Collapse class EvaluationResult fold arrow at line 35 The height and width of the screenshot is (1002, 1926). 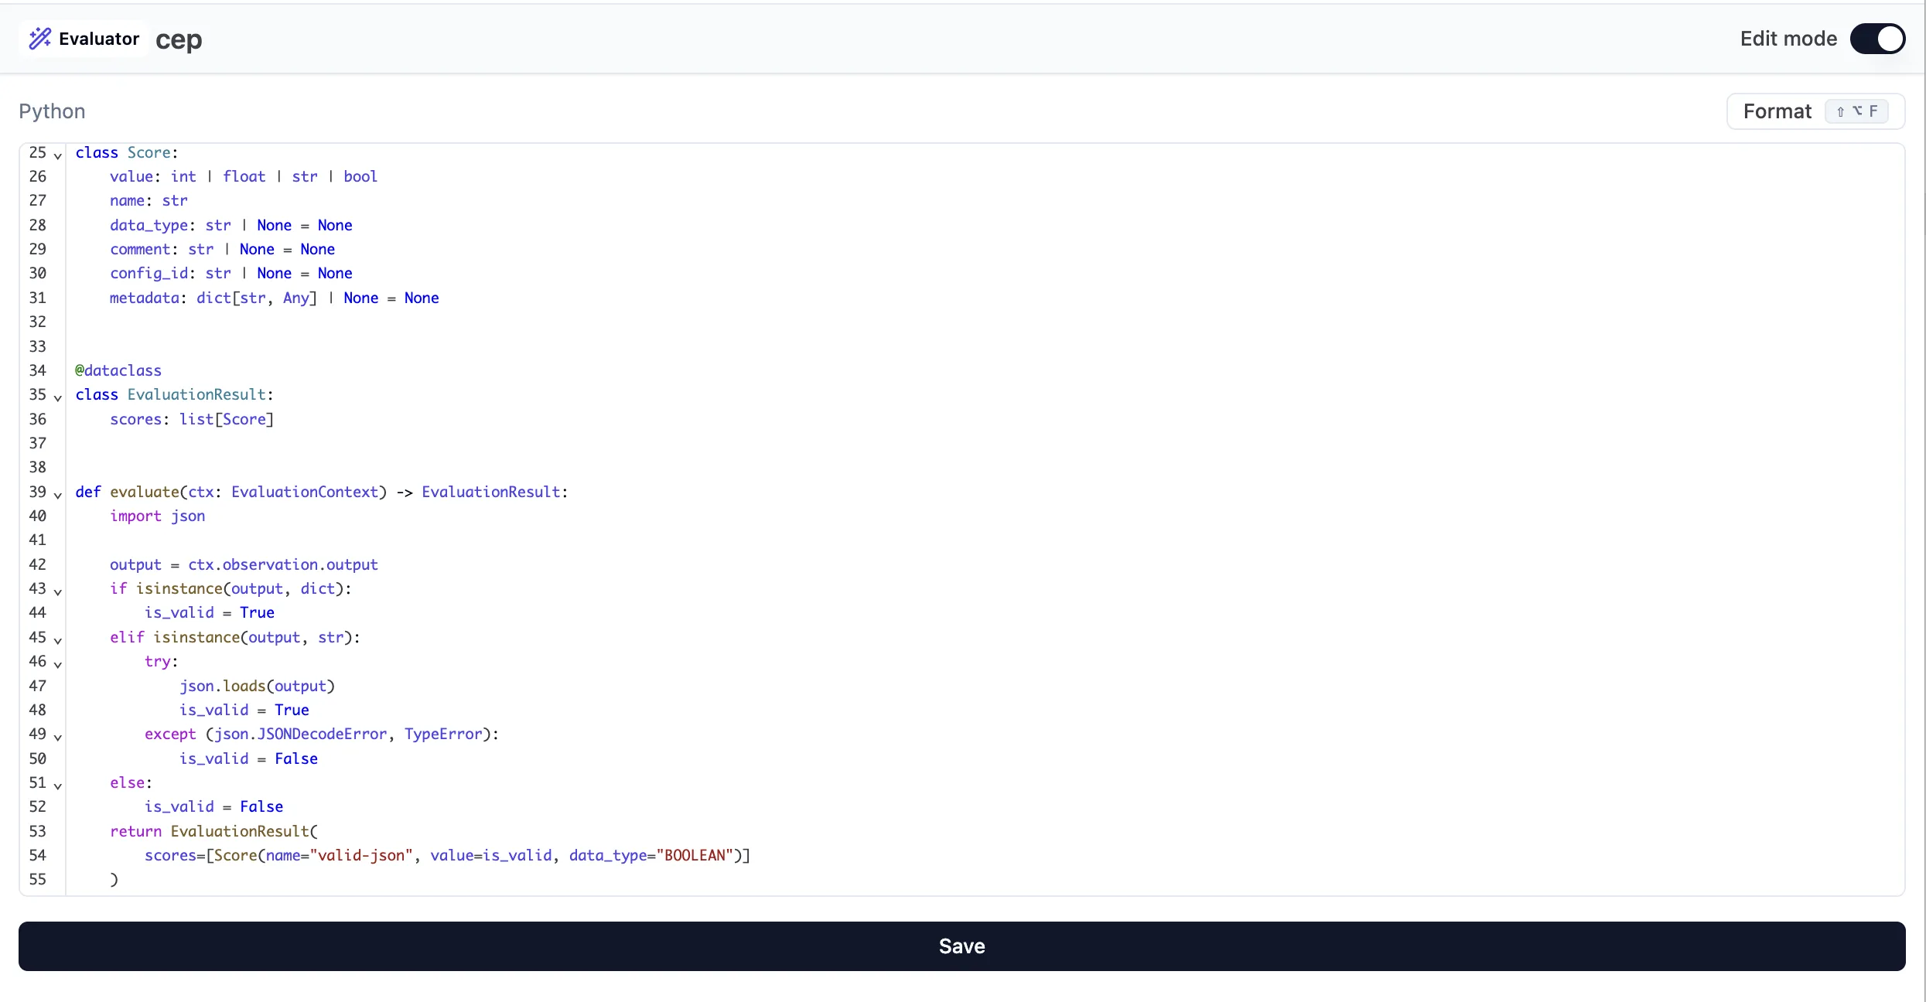58,398
